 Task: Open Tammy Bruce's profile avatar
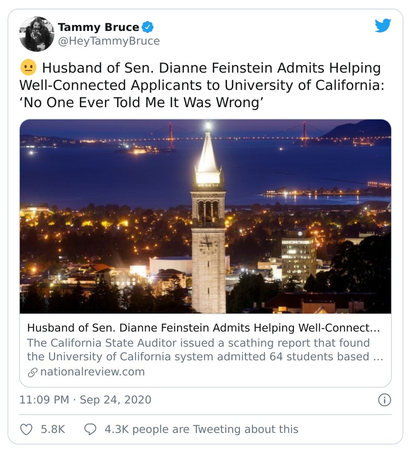tap(37, 34)
